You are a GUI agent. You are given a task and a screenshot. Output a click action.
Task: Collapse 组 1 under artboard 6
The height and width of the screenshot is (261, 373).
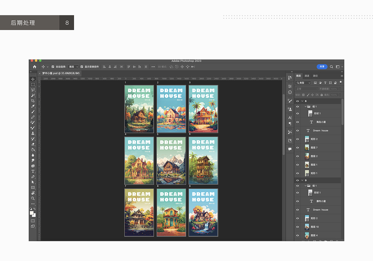tap(306, 107)
